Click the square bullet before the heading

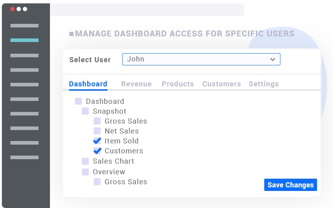[x=71, y=34]
